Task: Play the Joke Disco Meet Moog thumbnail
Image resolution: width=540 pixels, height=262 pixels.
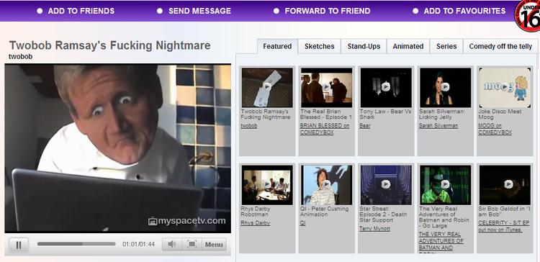Action: click(x=505, y=87)
